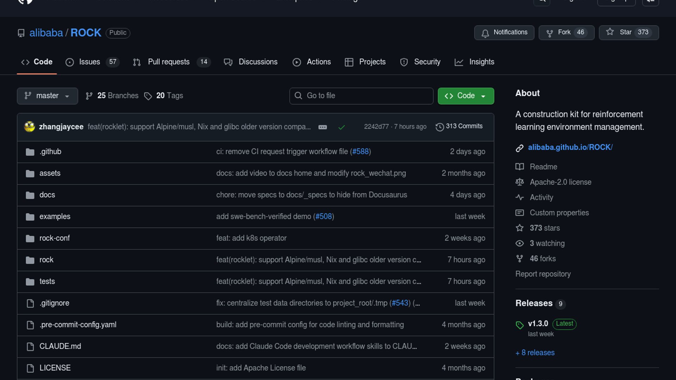Click the Star icon button
676x380 pixels.
610,32
